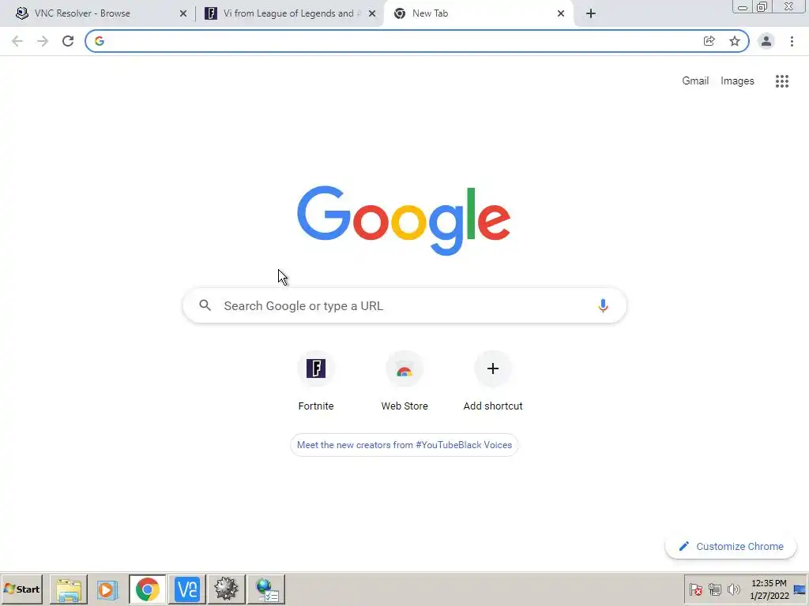Open the #YouTubeBlack Voices promo link
The height and width of the screenshot is (606, 809).
click(404, 445)
